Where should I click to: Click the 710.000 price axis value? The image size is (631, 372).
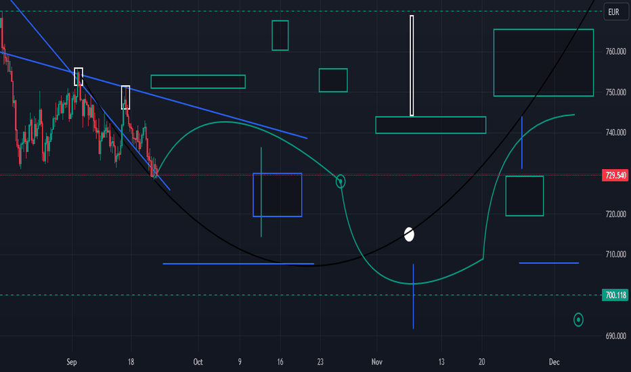615,254
